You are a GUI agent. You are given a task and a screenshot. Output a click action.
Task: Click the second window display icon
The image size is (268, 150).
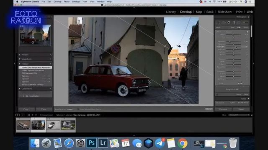click(x=23, y=115)
